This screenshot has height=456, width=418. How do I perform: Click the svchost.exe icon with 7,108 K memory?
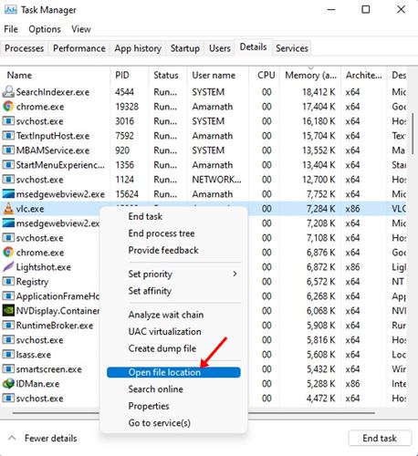tap(8, 238)
